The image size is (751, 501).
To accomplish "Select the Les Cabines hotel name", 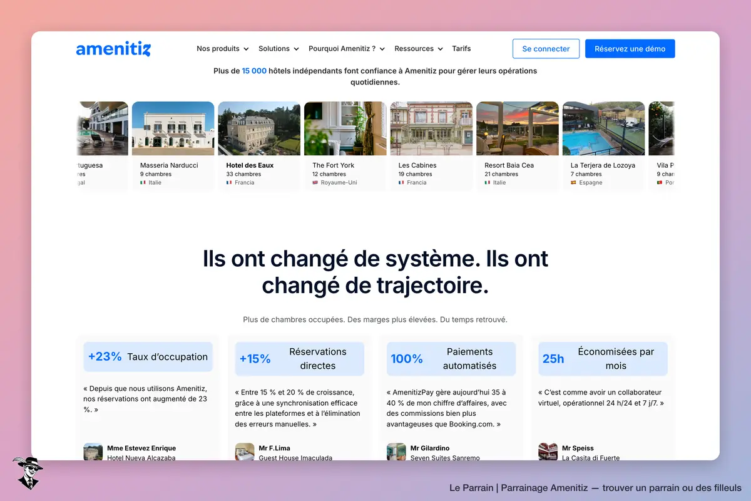I will coord(417,165).
